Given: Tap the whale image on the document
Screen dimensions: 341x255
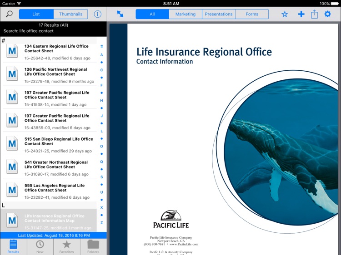Looking at the screenshot, I should [x=281, y=152].
